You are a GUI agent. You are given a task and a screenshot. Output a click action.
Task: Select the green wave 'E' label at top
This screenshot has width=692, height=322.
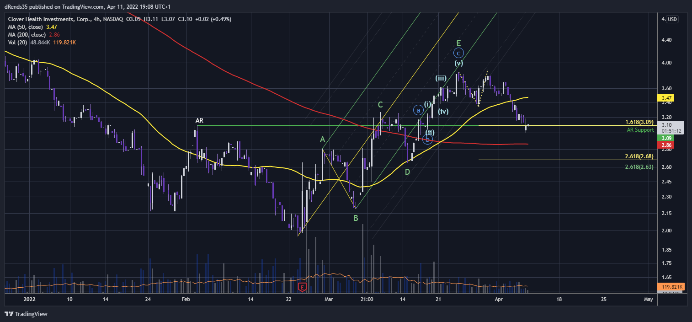tap(459, 43)
